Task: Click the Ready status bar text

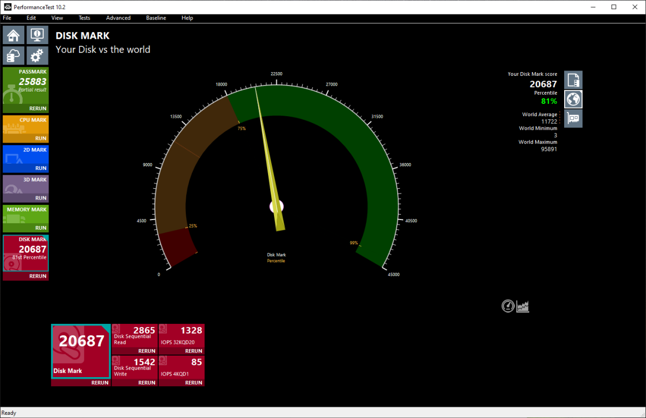Action: pos(9,413)
